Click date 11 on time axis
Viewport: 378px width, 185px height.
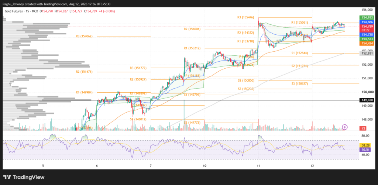pyautogui.click(x=258, y=166)
